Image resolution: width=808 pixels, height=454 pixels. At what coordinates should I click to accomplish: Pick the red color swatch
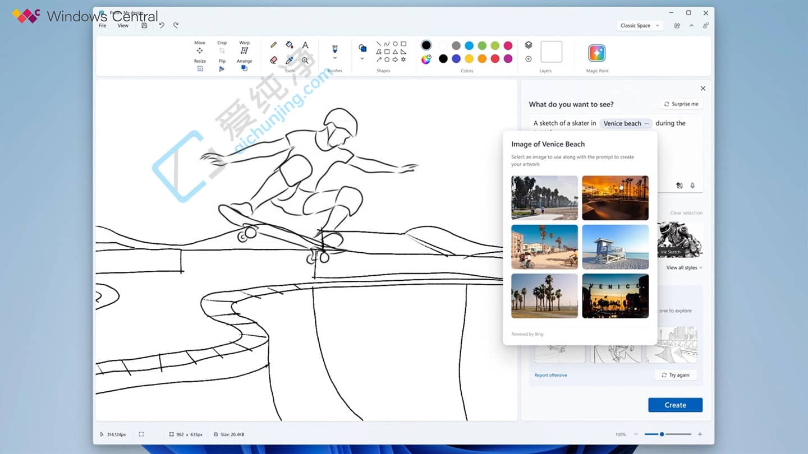pyautogui.click(x=495, y=59)
